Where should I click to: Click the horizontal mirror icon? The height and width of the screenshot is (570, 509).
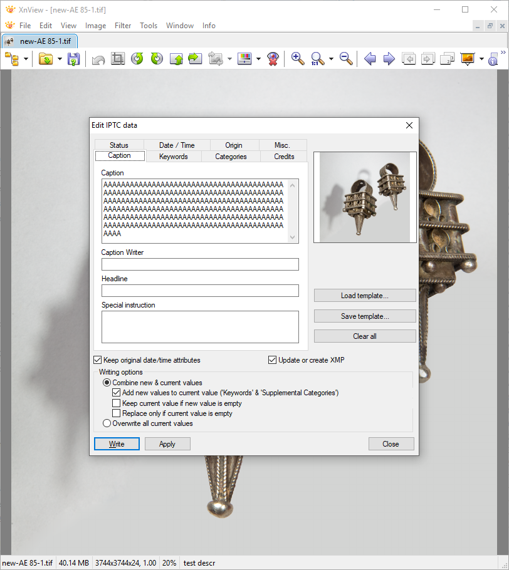[x=196, y=58]
